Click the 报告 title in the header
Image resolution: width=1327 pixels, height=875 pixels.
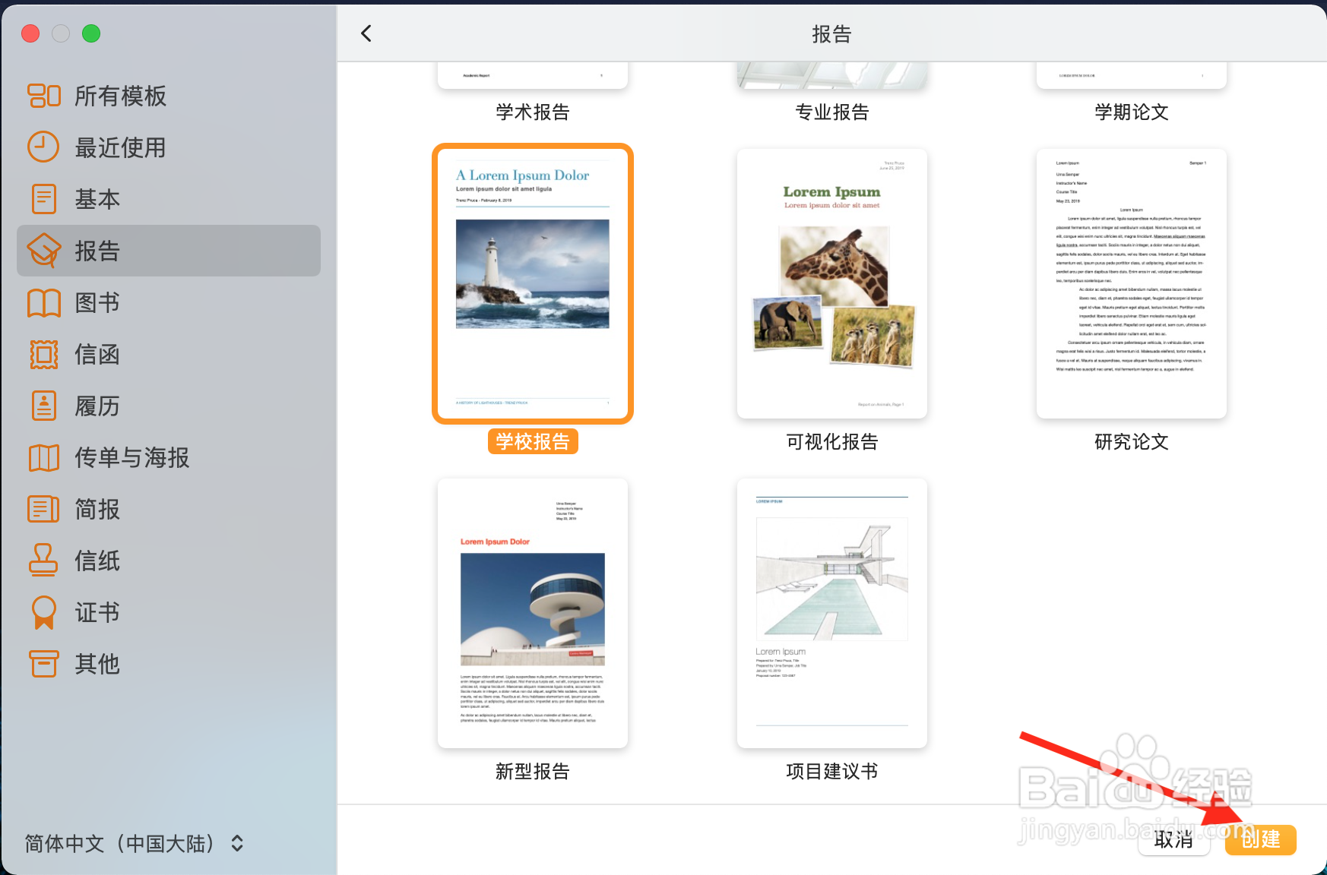click(831, 33)
